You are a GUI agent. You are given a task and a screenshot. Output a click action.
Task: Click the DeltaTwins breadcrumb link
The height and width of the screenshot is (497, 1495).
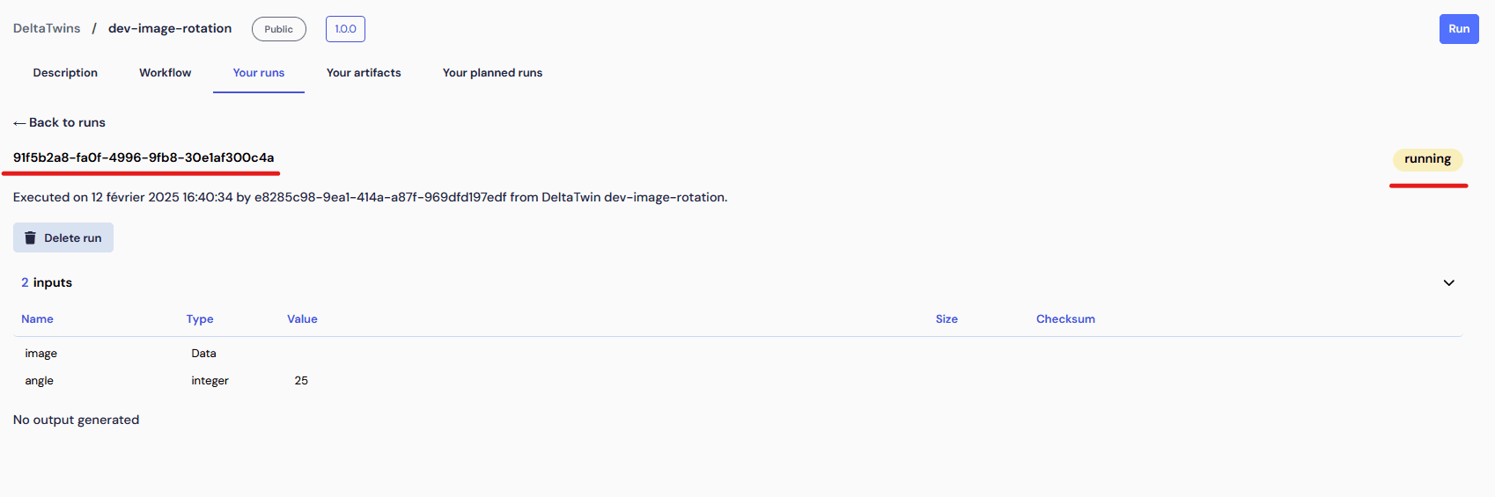click(47, 28)
